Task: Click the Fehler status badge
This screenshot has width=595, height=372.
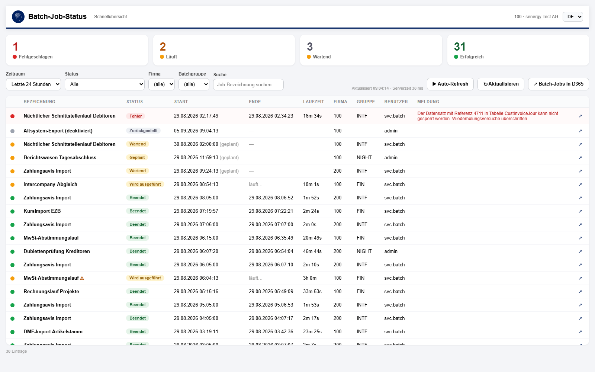Action: (x=136, y=116)
